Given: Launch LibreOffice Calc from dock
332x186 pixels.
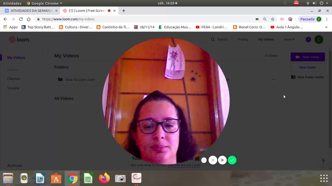Looking at the screenshot, I should pos(88,178).
